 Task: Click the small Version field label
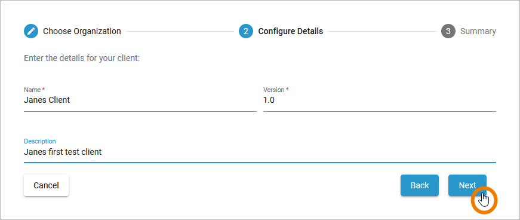274,90
